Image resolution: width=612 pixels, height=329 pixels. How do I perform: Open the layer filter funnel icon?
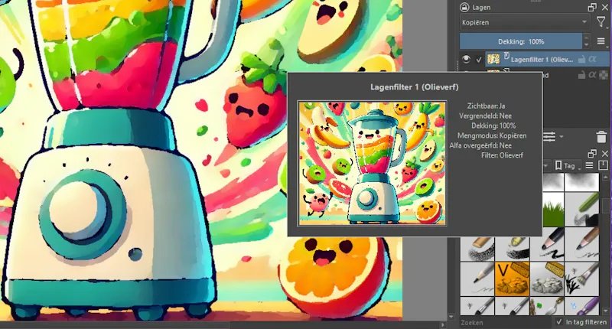(601, 22)
